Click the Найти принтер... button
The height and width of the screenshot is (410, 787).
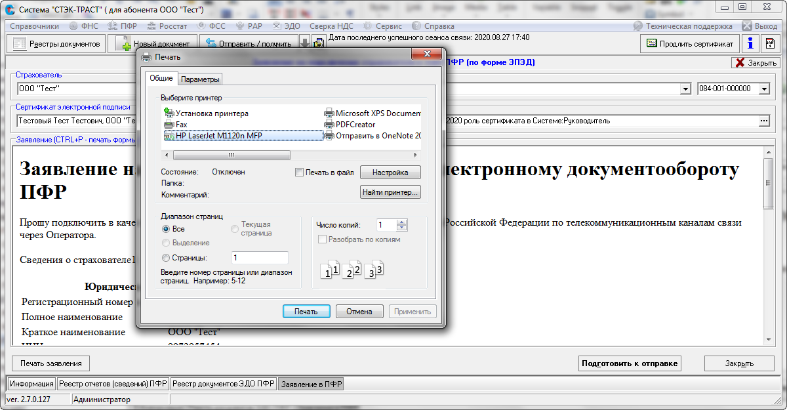[x=390, y=192]
